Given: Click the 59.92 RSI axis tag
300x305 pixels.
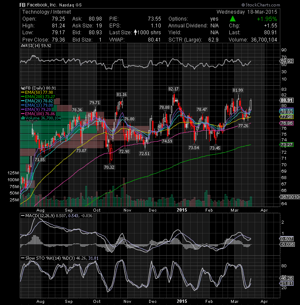Looking at the screenshot, I should click(x=287, y=61).
